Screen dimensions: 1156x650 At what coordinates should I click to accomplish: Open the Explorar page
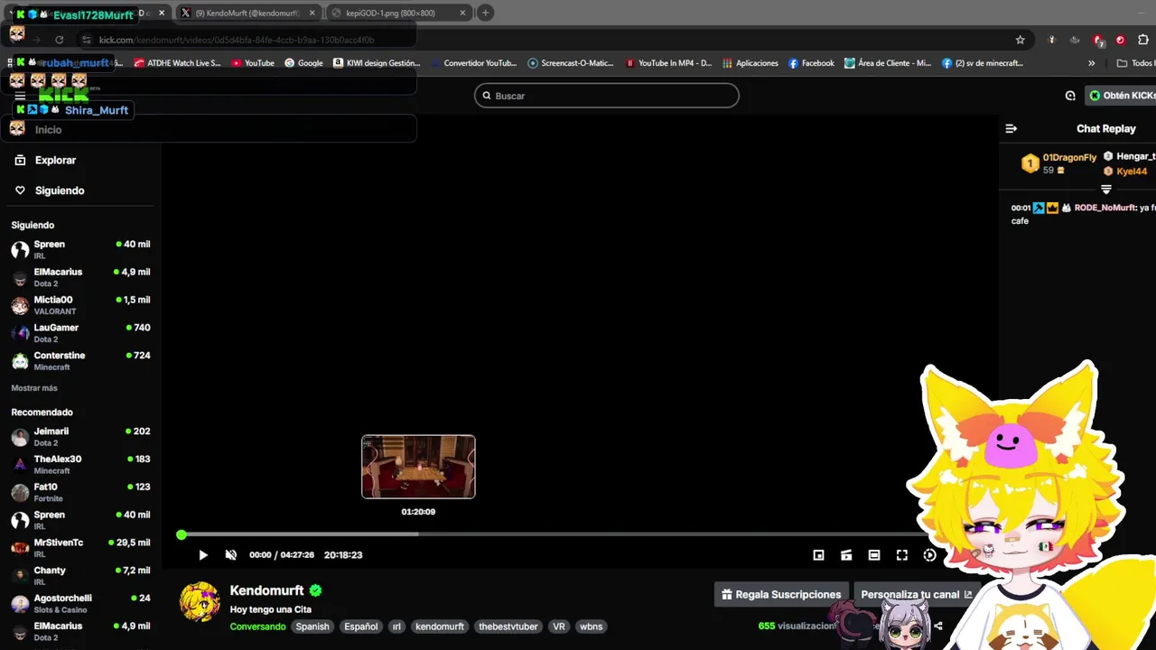coord(55,160)
